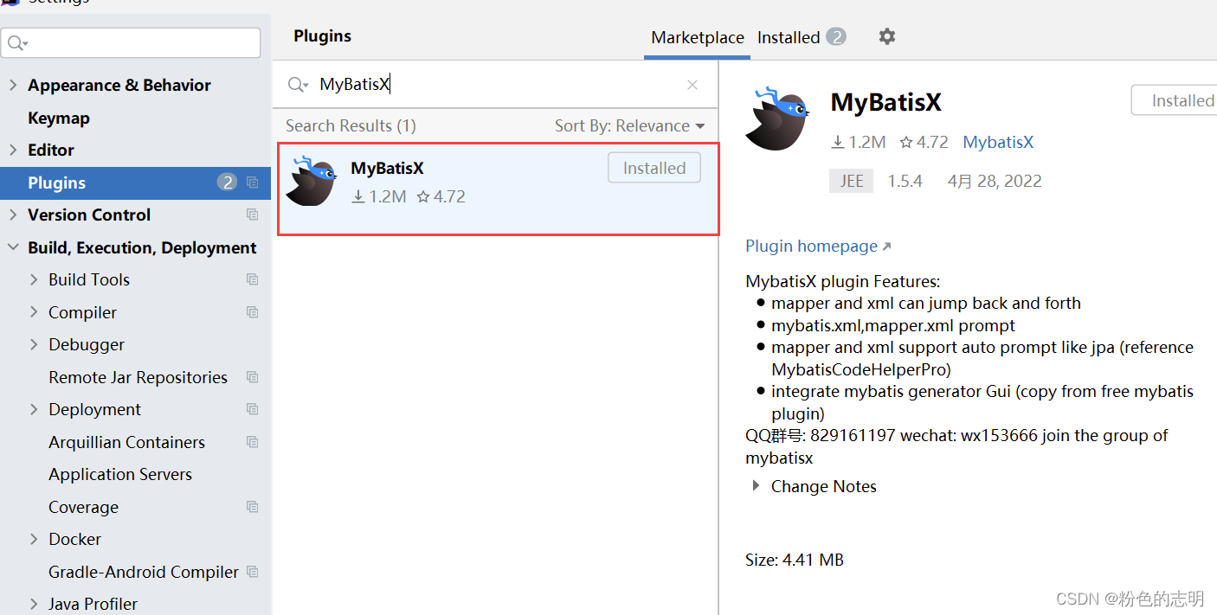The width and height of the screenshot is (1217, 615).
Task: Click project-level icon next to Deployment
Action: pyautogui.click(x=252, y=409)
